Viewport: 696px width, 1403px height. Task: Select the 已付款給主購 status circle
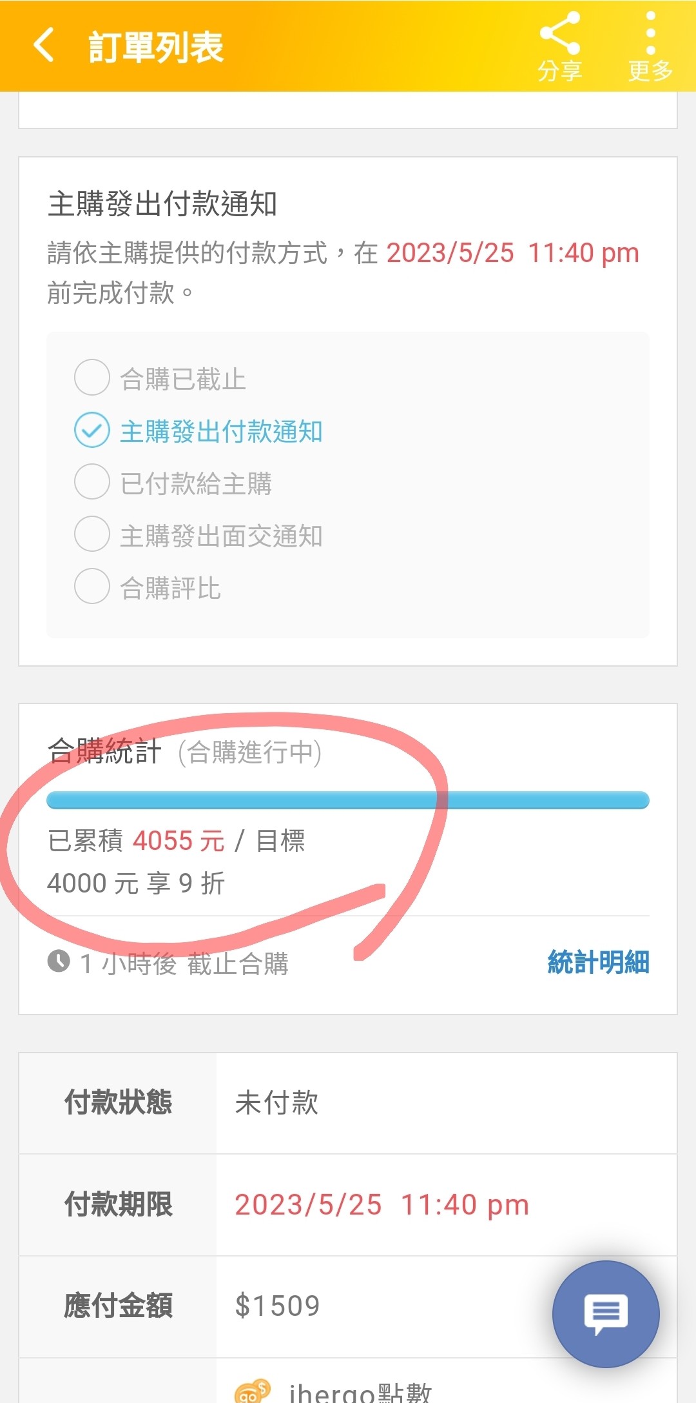tap(92, 482)
